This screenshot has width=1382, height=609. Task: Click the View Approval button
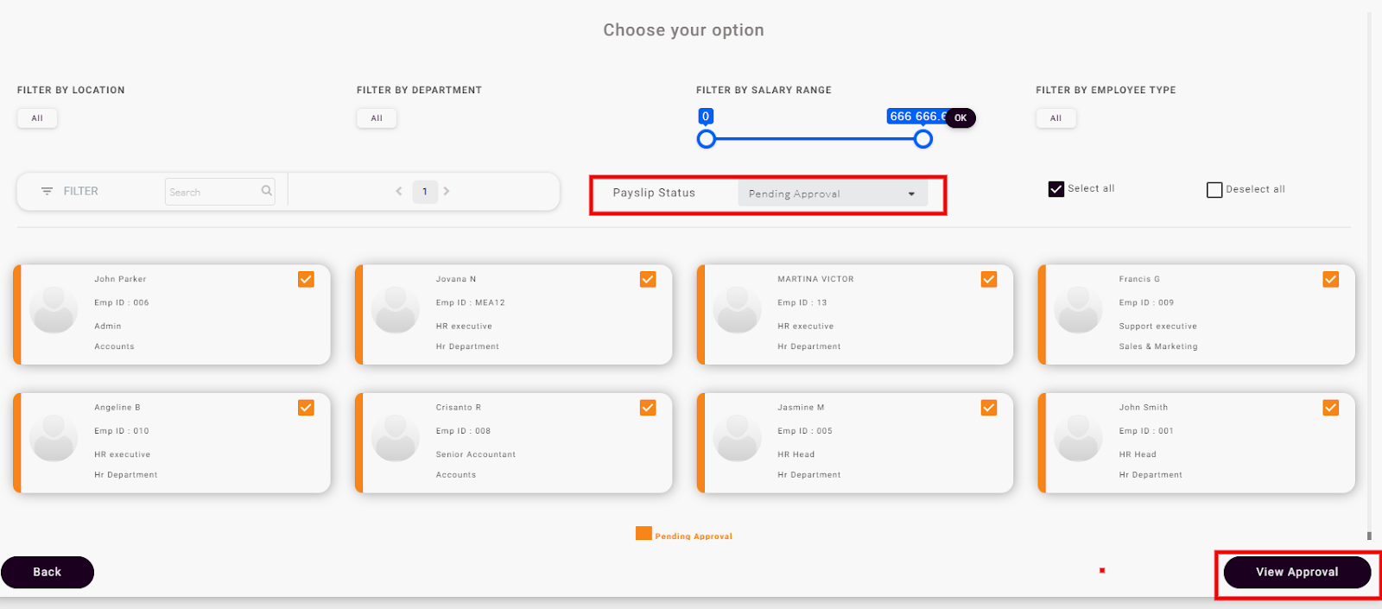point(1296,572)
